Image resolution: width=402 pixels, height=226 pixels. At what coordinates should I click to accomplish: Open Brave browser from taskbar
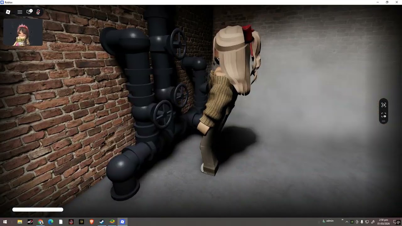click(92, 222)
